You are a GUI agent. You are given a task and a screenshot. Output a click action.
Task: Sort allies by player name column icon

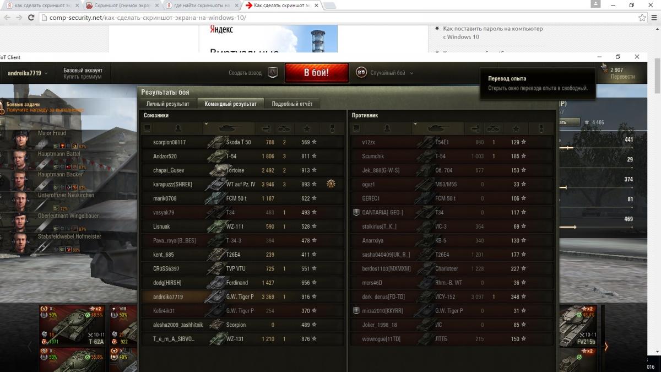[x=178, y=128]
